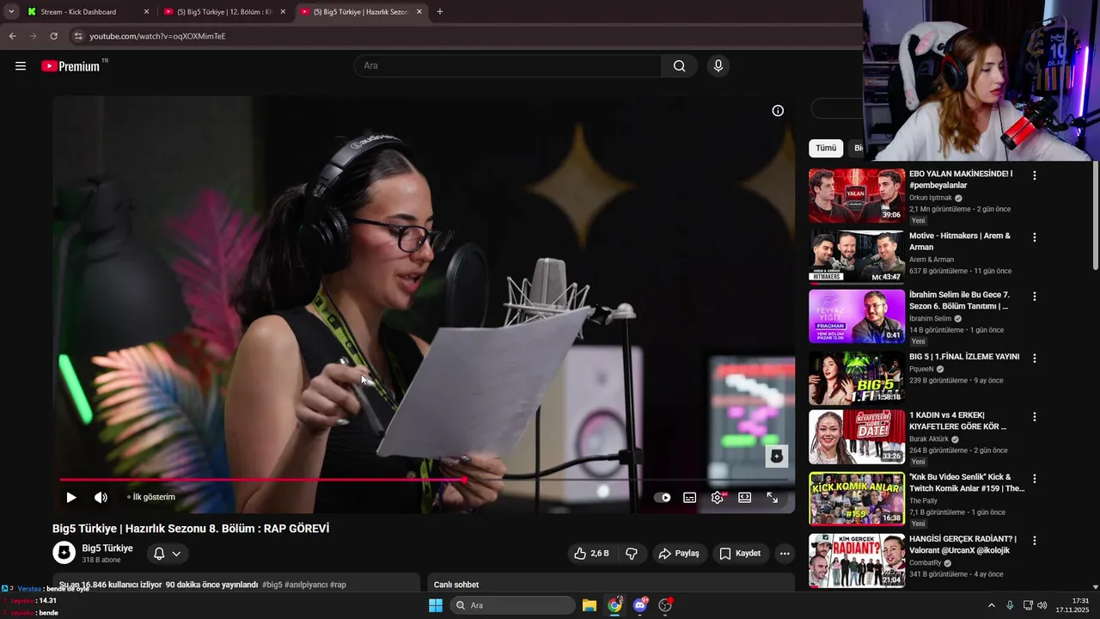Click the progress bar scrubber handle
The height and width of the screenshot is (619, 1100).
tap(464, 480)
